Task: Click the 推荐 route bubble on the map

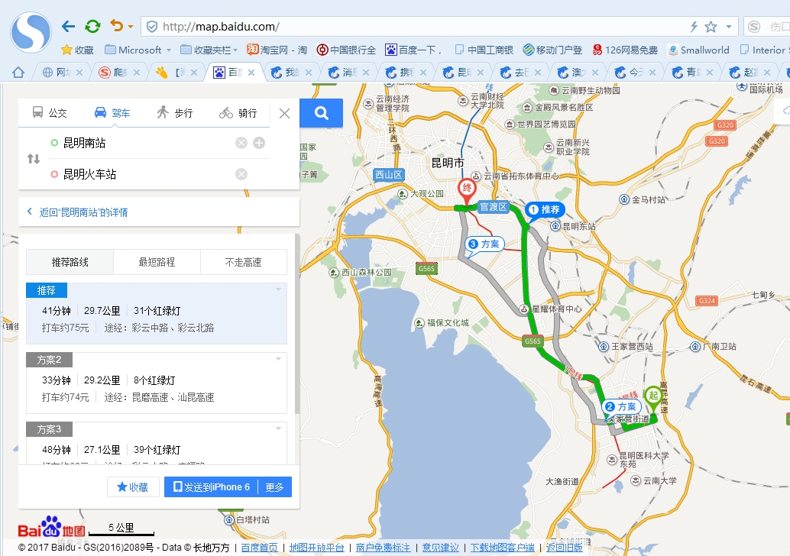Action: coord(545,209)
